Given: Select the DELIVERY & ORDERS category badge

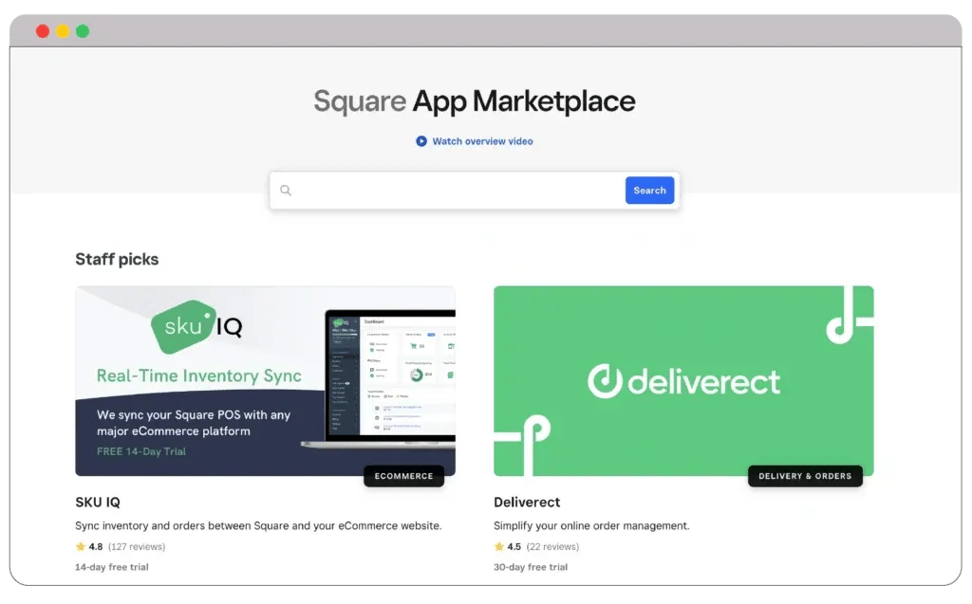Looking at the screenshot, I should (x=805, y=476).
